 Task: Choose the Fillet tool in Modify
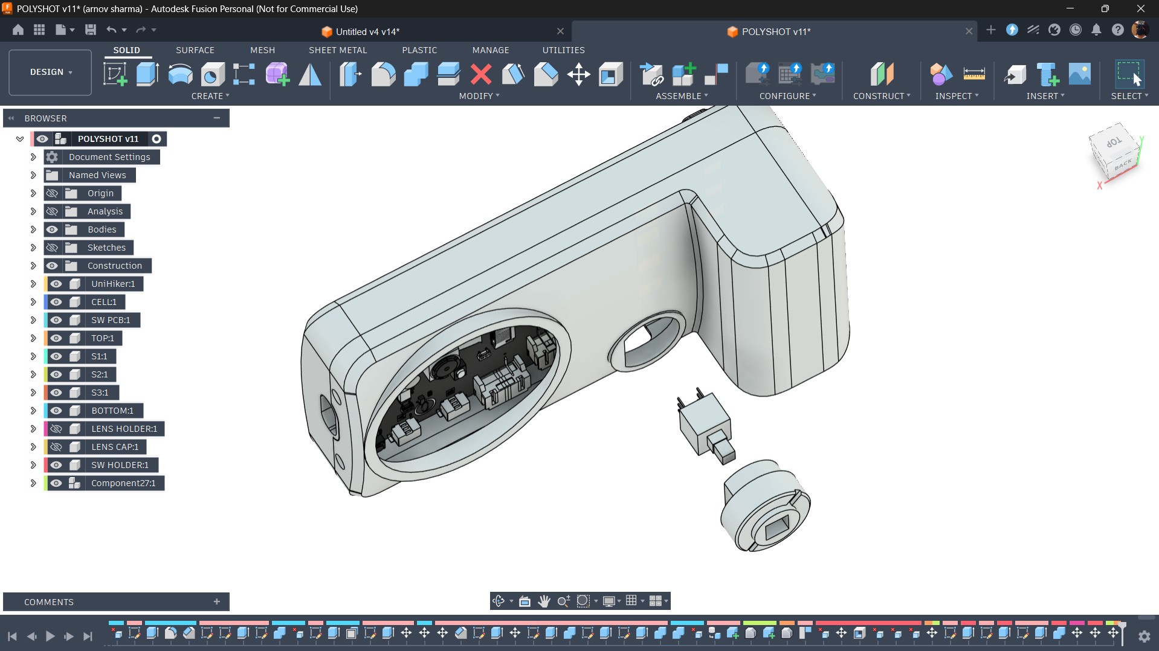[x=383, y=74]
